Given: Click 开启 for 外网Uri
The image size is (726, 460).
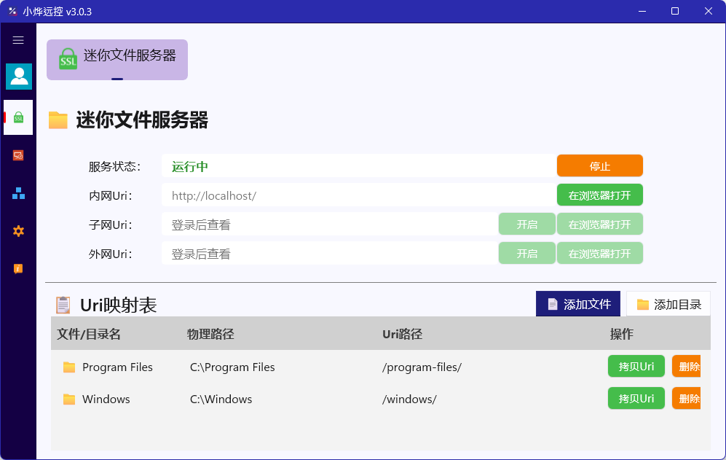Looking at the screenshot, I should pyautogui.click(x=527, y=254).
